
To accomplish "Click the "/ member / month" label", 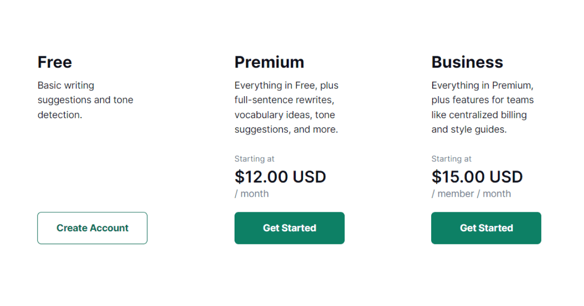I will point(471,194).
